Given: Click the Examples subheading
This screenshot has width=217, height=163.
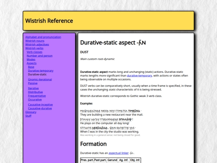Looking at the screenshot, I should tap(86, 103).
